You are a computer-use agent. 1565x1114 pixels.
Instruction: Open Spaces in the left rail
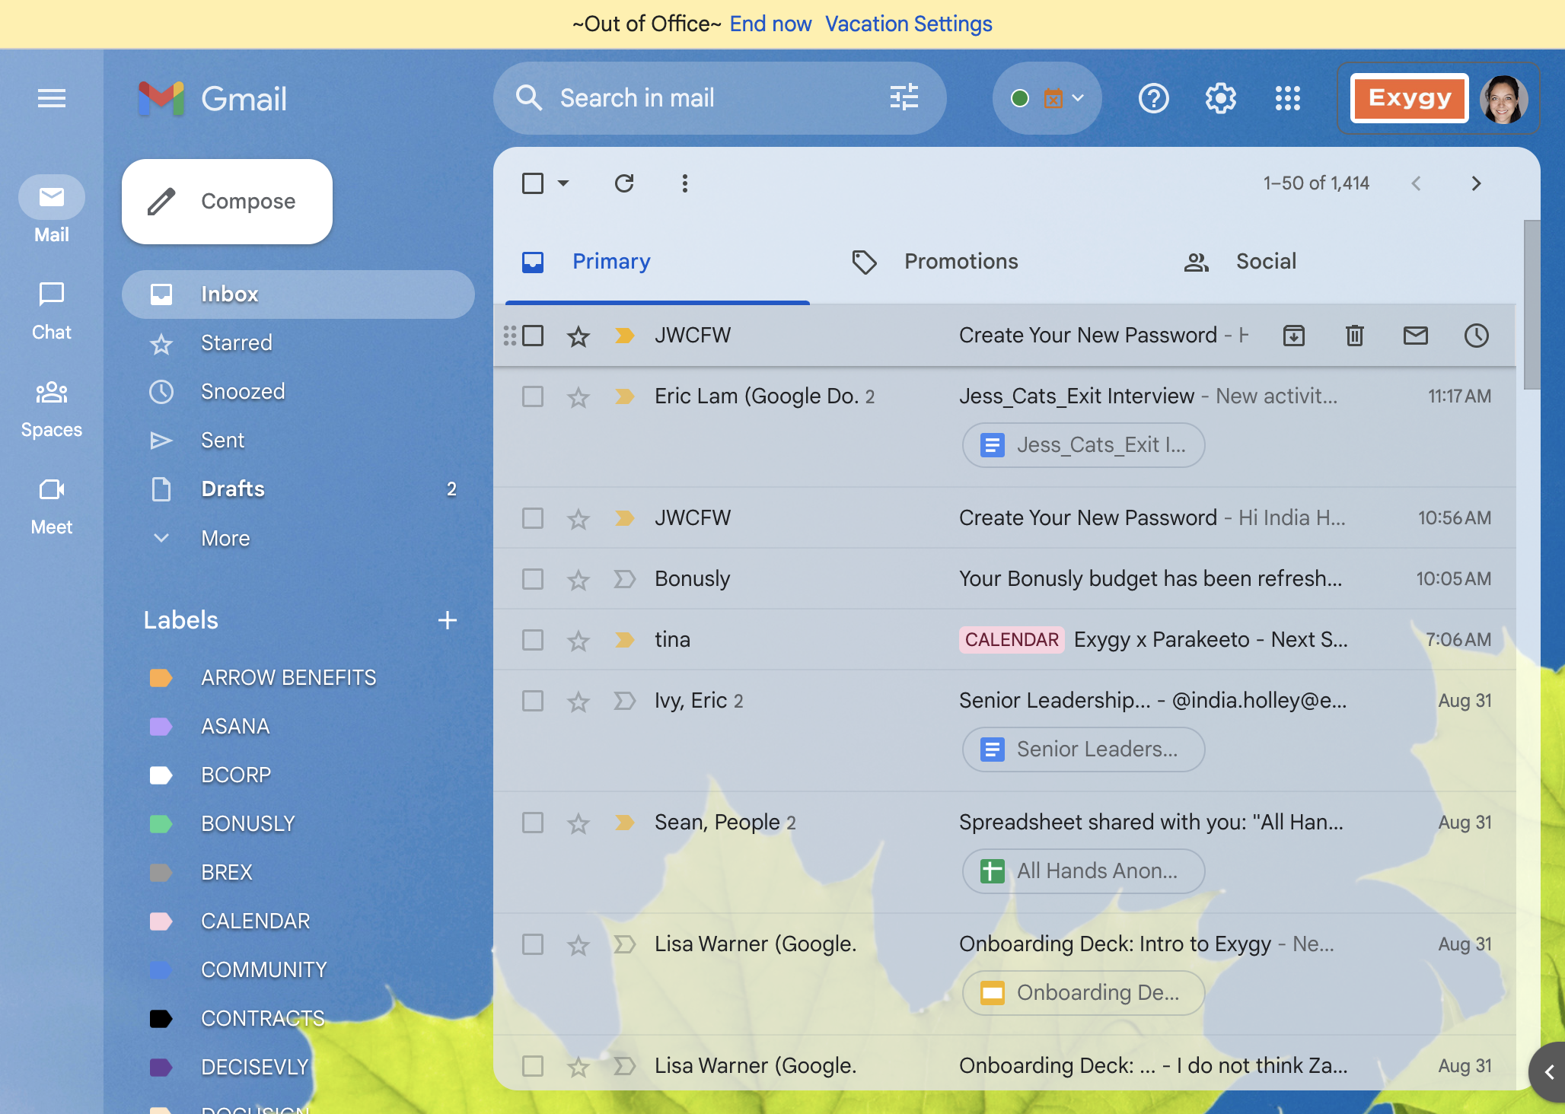pos(52,409)
